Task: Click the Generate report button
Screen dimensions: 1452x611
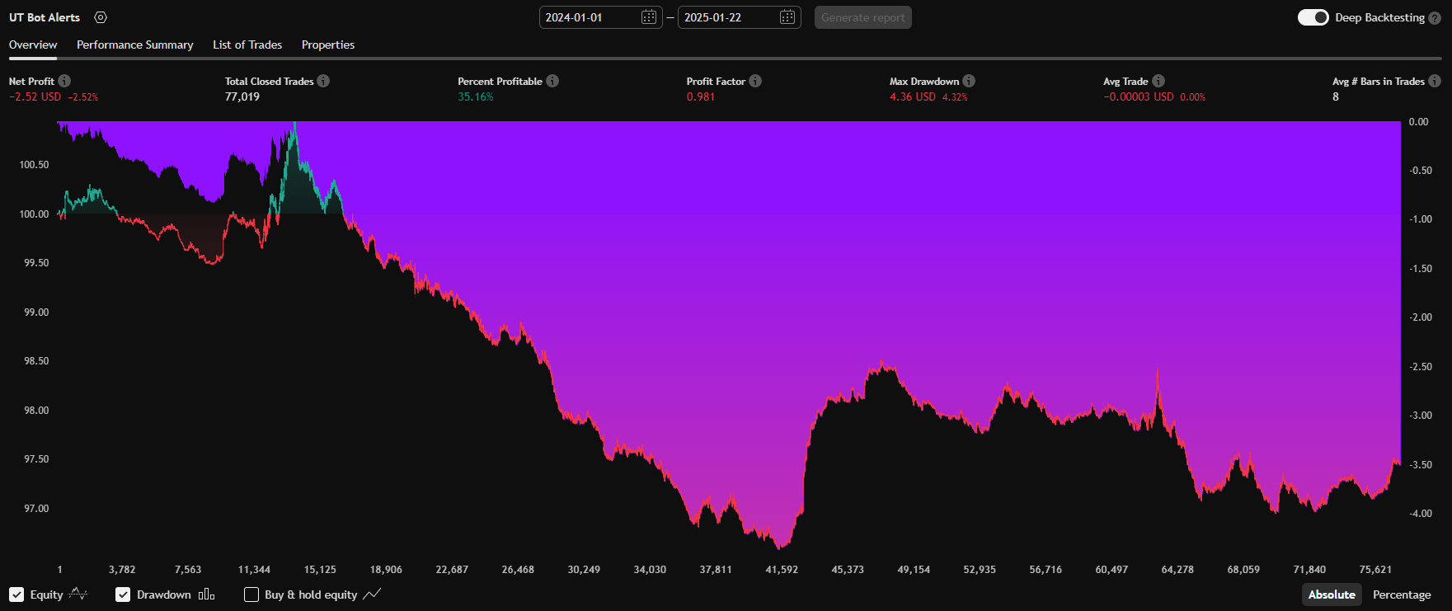Action: coord(863,17)
